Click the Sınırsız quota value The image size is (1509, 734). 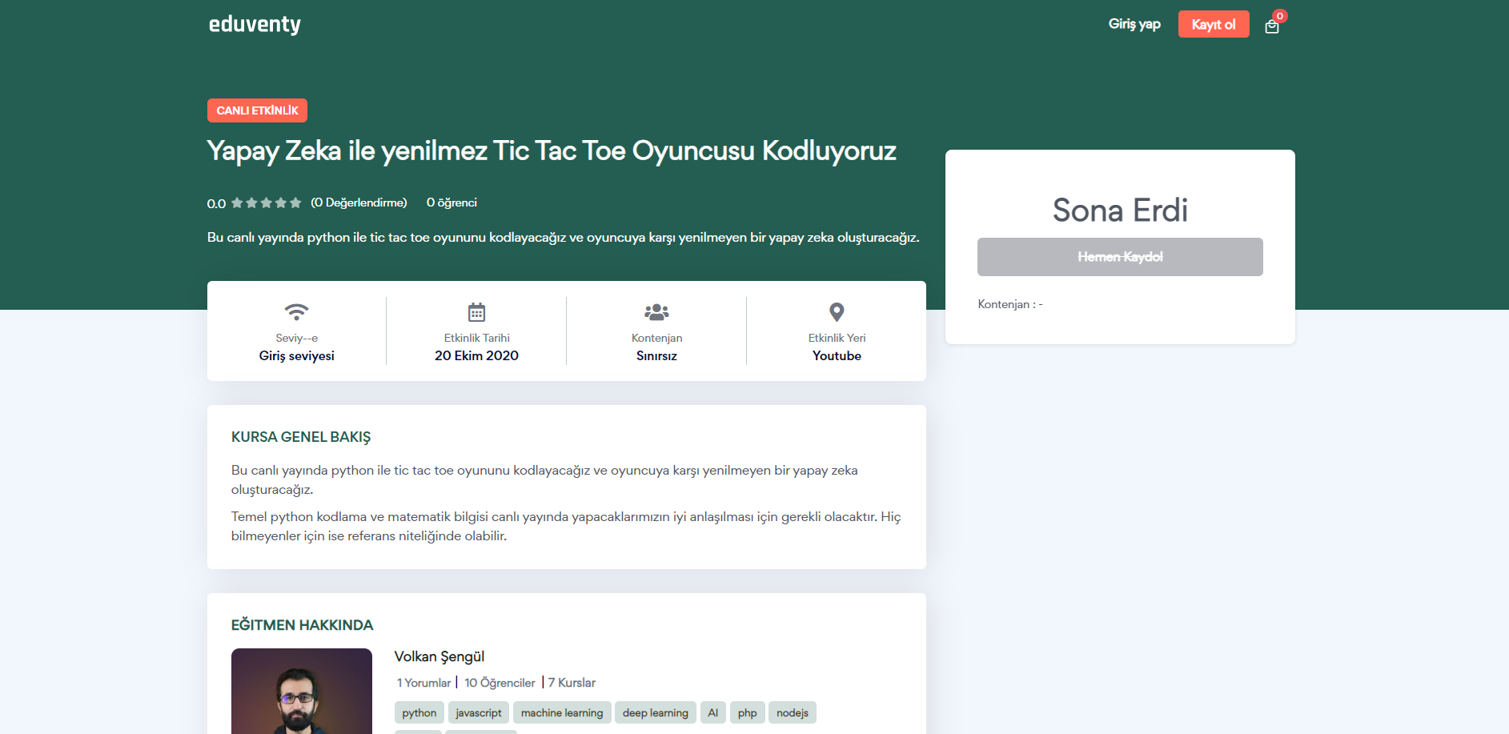click(x=656, y=355)
